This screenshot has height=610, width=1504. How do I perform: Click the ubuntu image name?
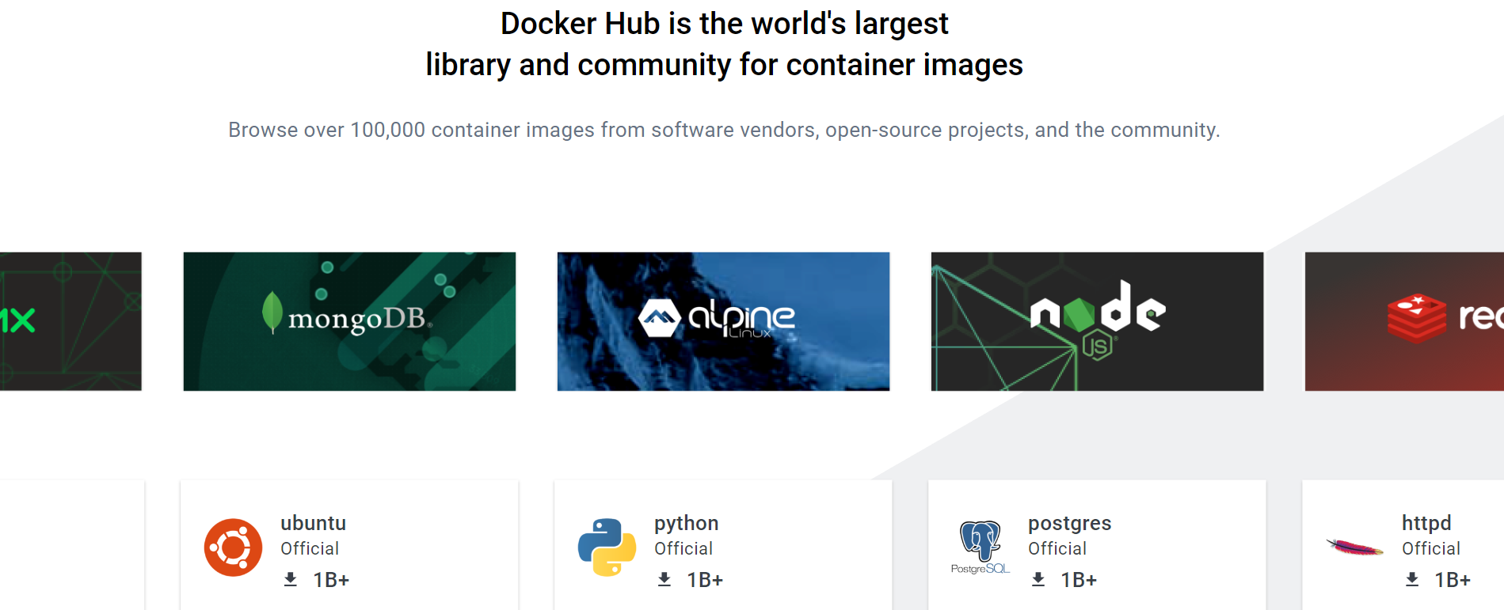pyautogui.click(x=313, y=523)
